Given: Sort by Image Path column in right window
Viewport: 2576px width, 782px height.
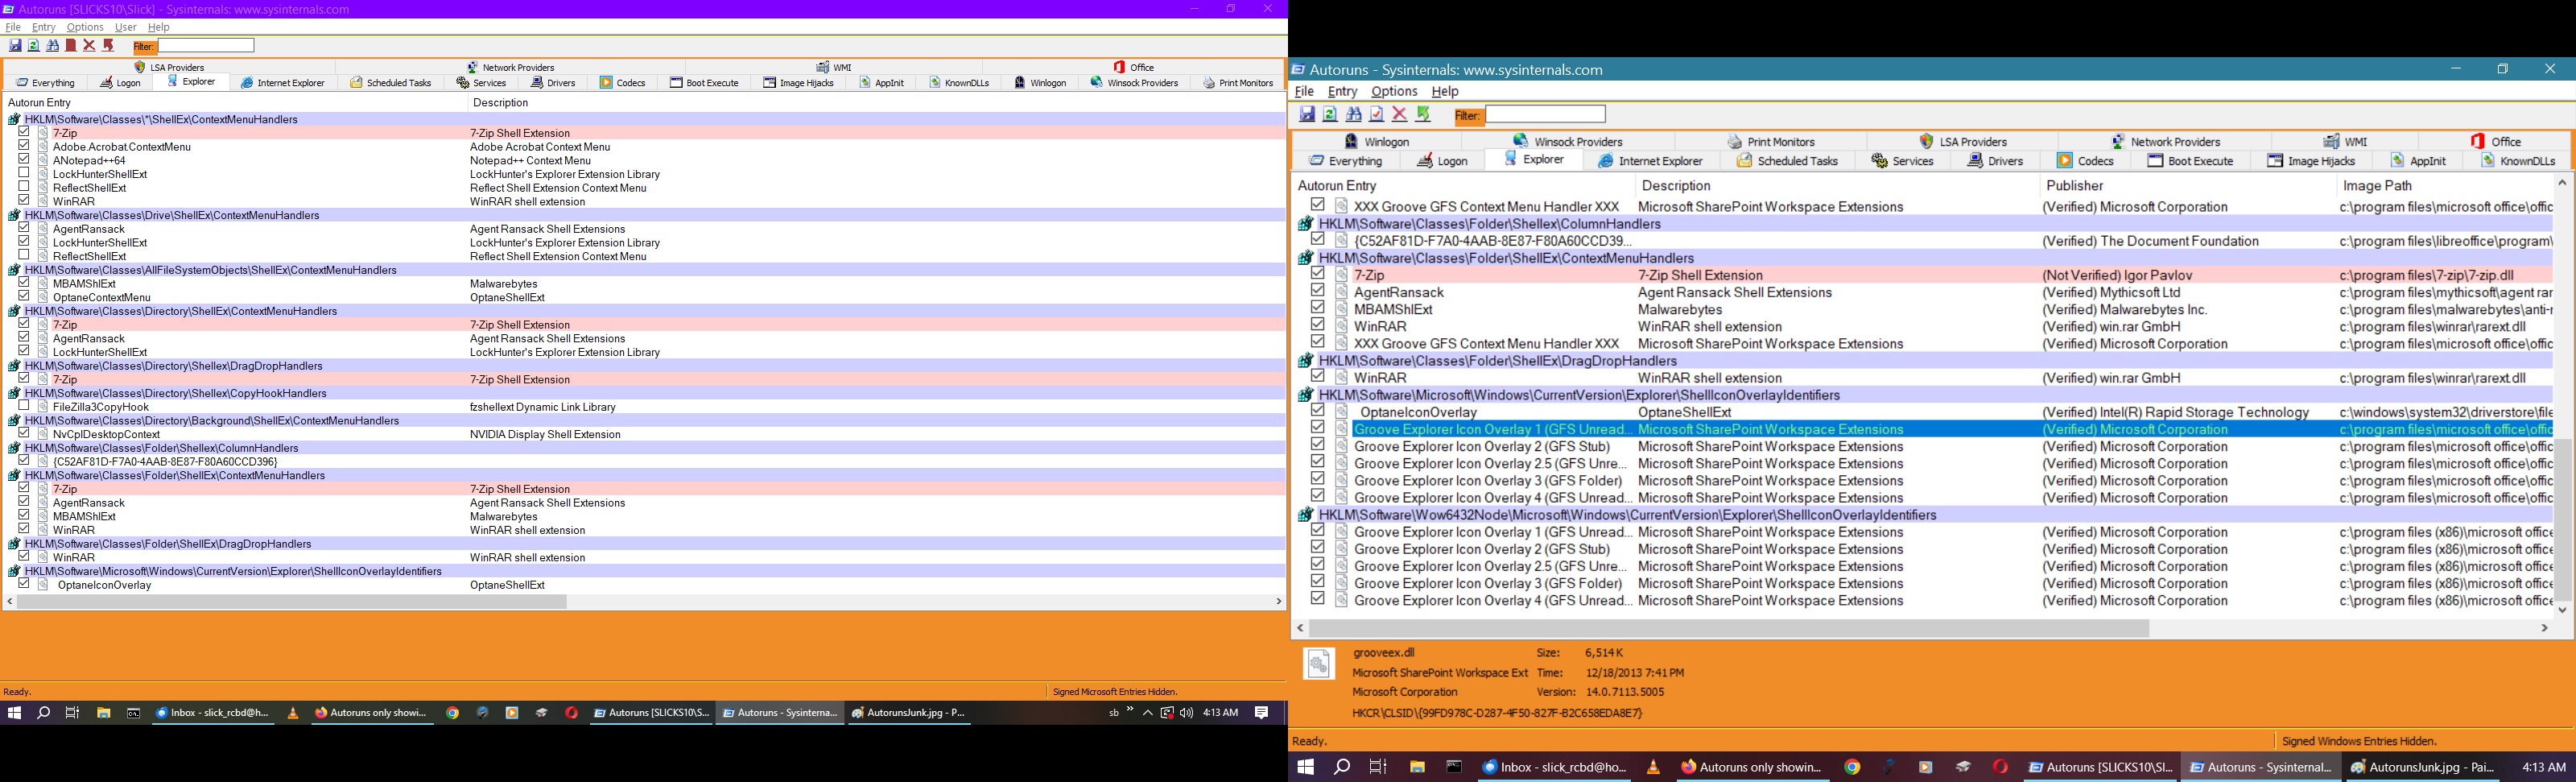Looking at the screenshot, I should 2378,186.
